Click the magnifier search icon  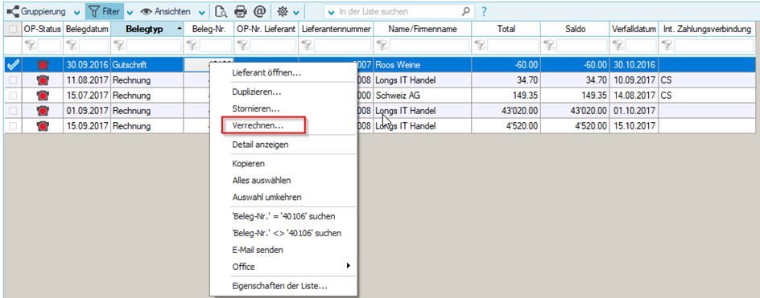tap(466, 11)
